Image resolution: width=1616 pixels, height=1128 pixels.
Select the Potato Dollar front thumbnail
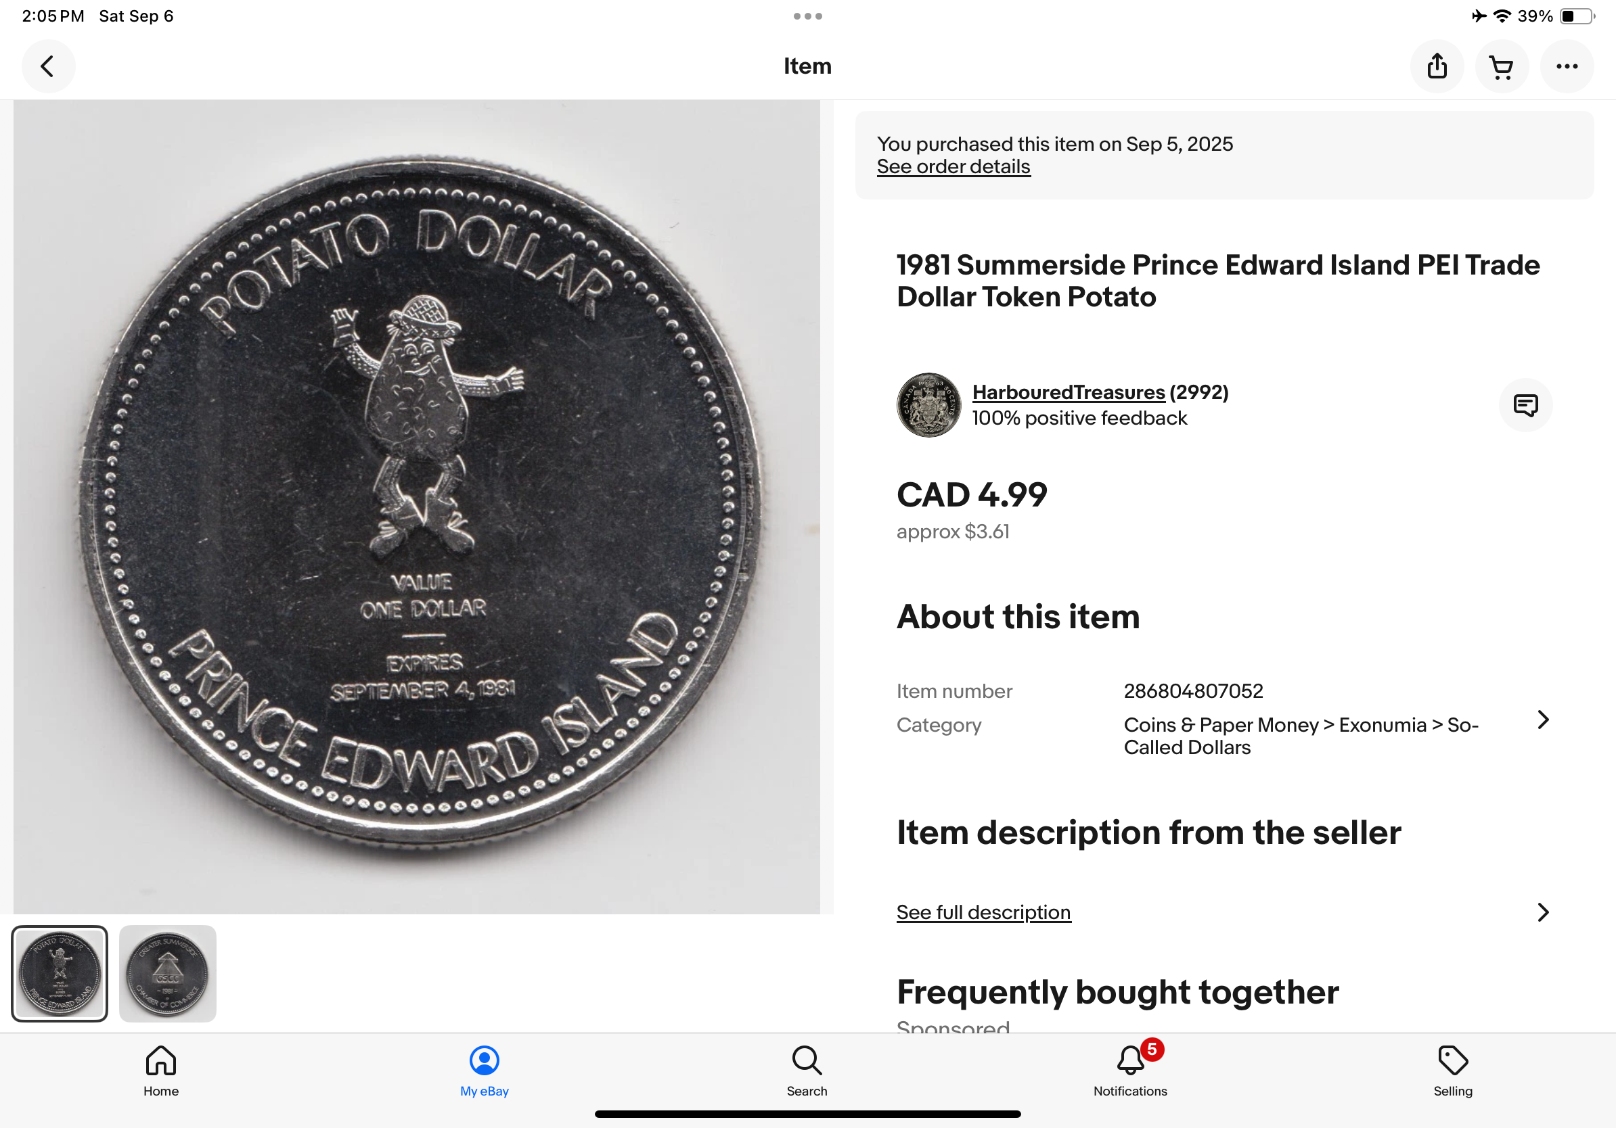[x=60, y=973]
